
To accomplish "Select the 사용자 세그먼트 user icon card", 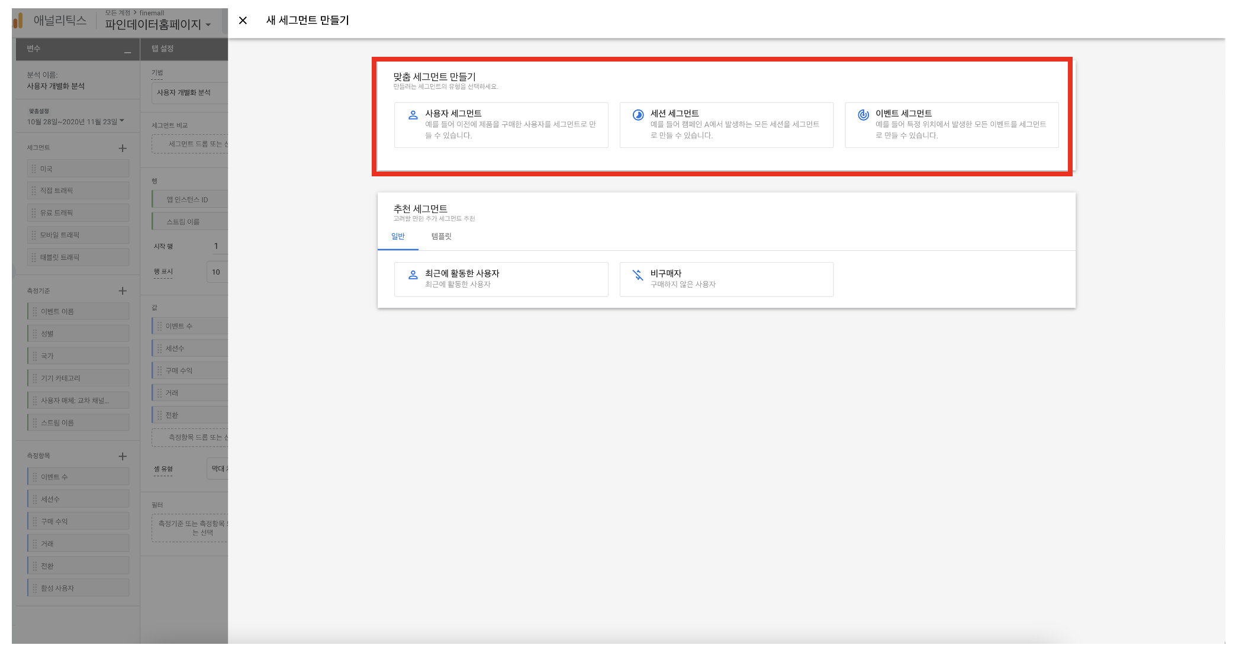I will (413, 115).
